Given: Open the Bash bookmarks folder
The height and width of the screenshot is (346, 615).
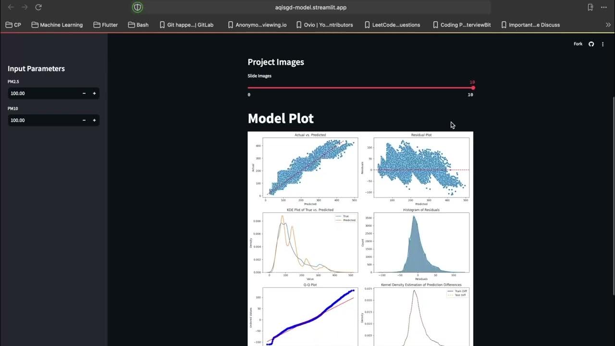Looking at the screenshot, I should [x=138, y=25].
